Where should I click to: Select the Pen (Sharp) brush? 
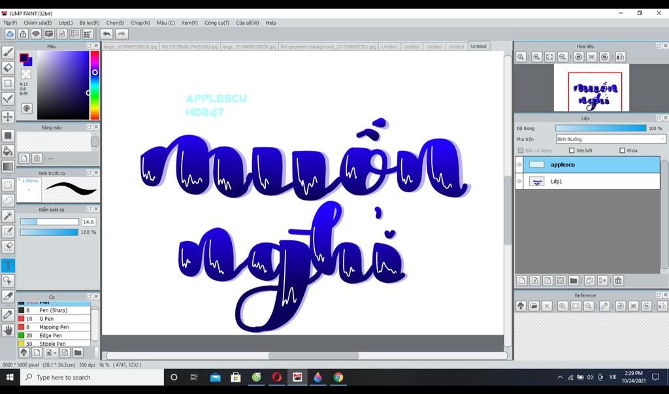[54, 310]
